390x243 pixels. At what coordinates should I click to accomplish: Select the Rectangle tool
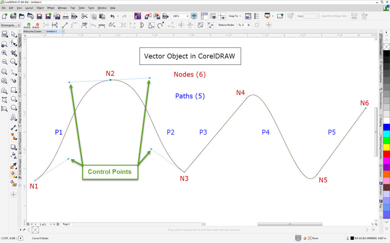click(x=13, y=90)
